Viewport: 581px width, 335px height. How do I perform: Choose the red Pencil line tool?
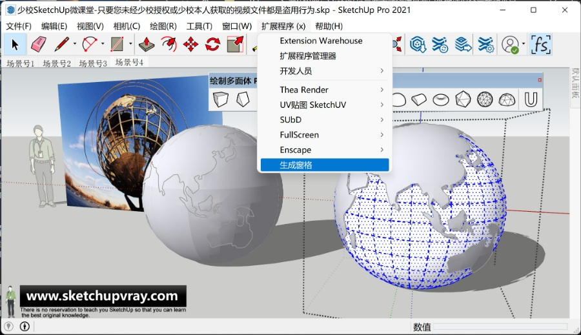61,45
